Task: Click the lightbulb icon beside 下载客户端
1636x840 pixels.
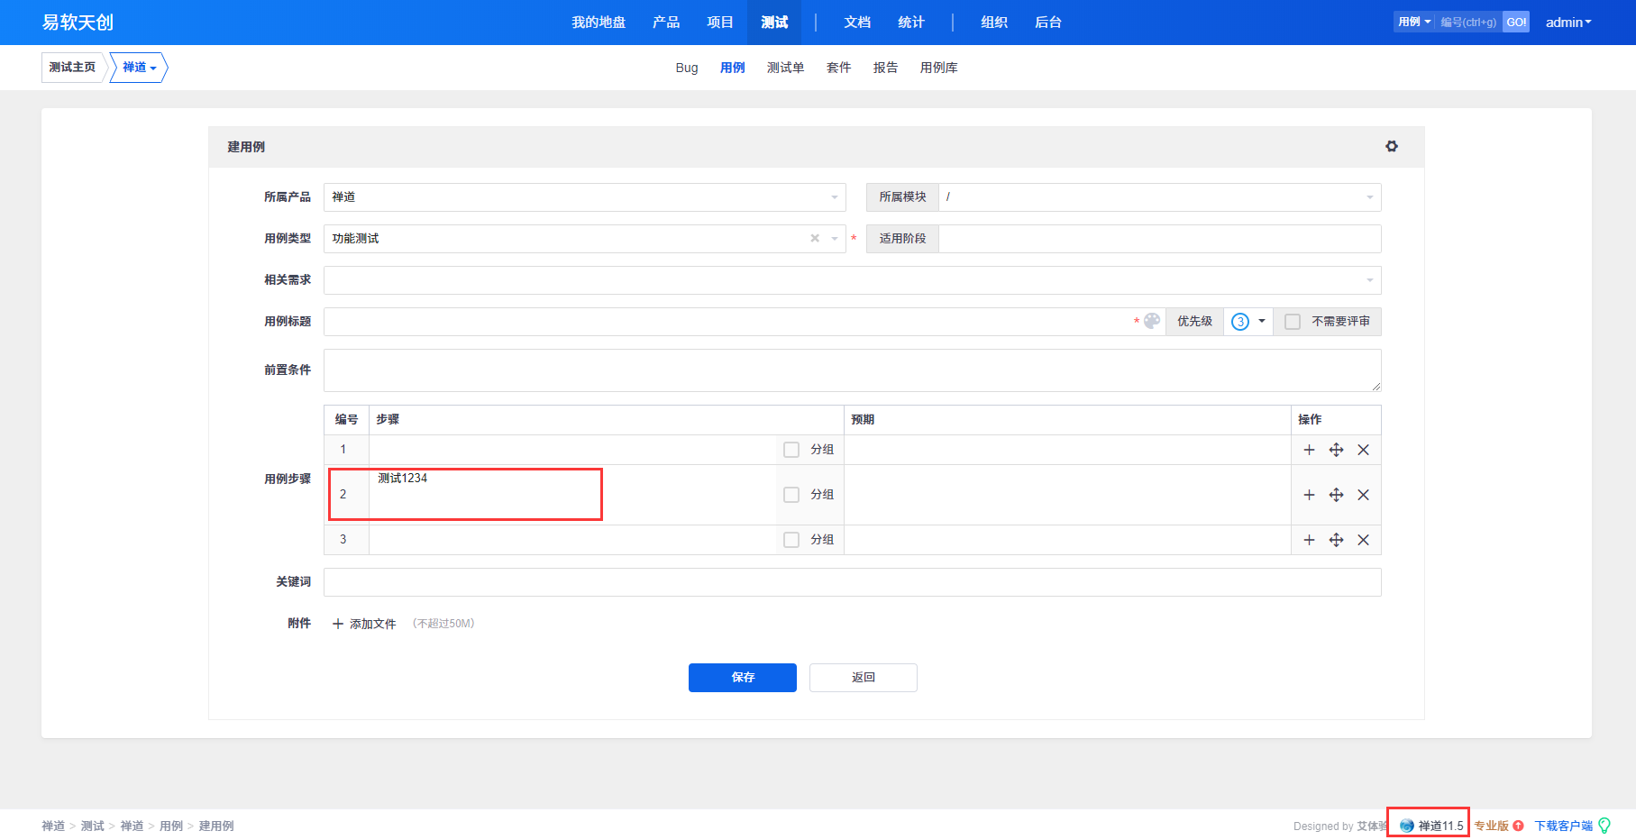Action: [x=1604, y=826]
